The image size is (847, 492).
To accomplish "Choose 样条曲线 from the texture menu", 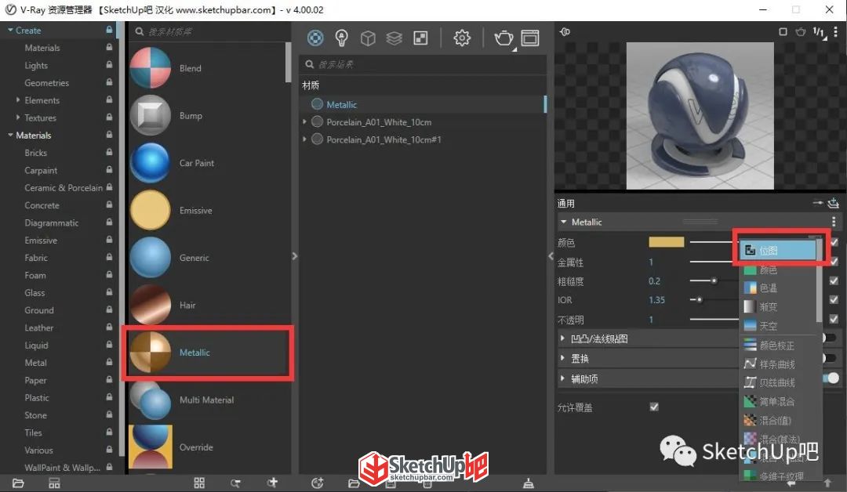I will pyautogui.click(x=778, y=364).
